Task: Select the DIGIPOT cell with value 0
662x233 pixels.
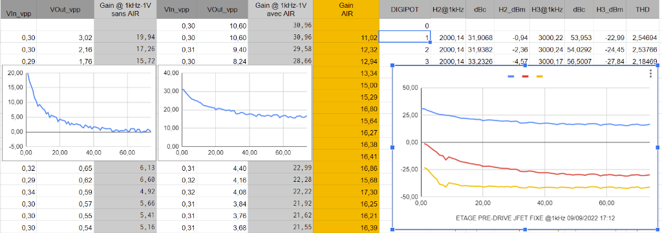Action: 405,25
